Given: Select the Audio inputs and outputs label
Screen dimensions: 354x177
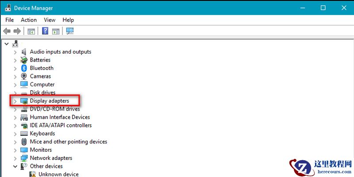Looking at the screenshot, I should pos(61,52).
